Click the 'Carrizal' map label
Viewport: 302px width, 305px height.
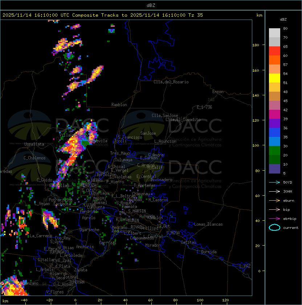tap(108, 243)
